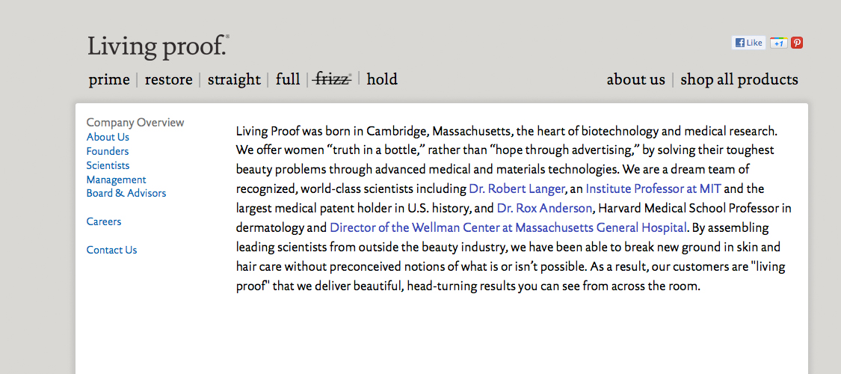This screenshot has width=841, height=374.
Task: Open the prime product menu
Action: (x=109, y=79)
